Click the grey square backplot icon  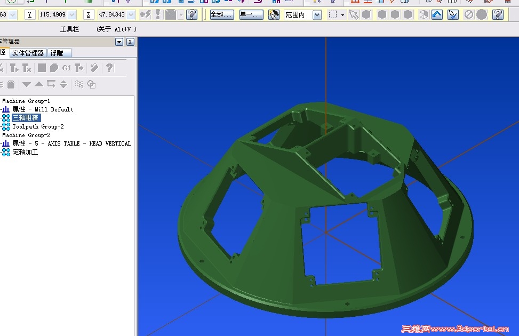point(42,68)
